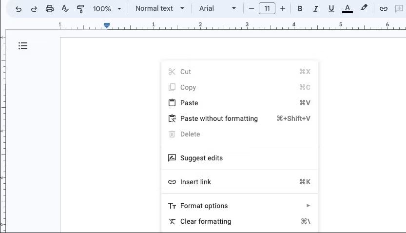Click the Insert link toolbar icon
The image size is (406, 233).
[383, 9]
